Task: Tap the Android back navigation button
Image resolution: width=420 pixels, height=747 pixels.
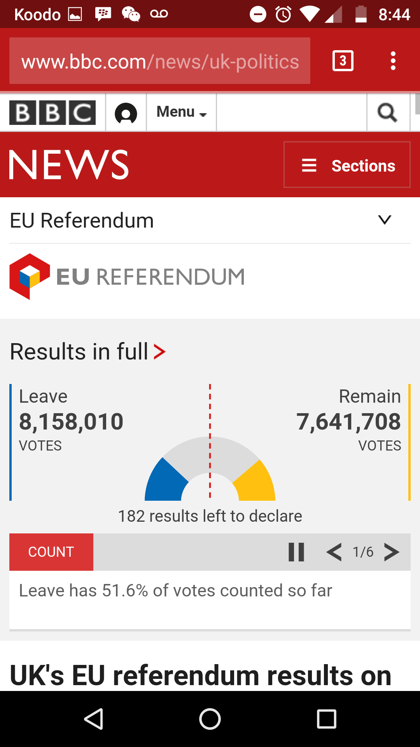Action: (x=93, y=719)
